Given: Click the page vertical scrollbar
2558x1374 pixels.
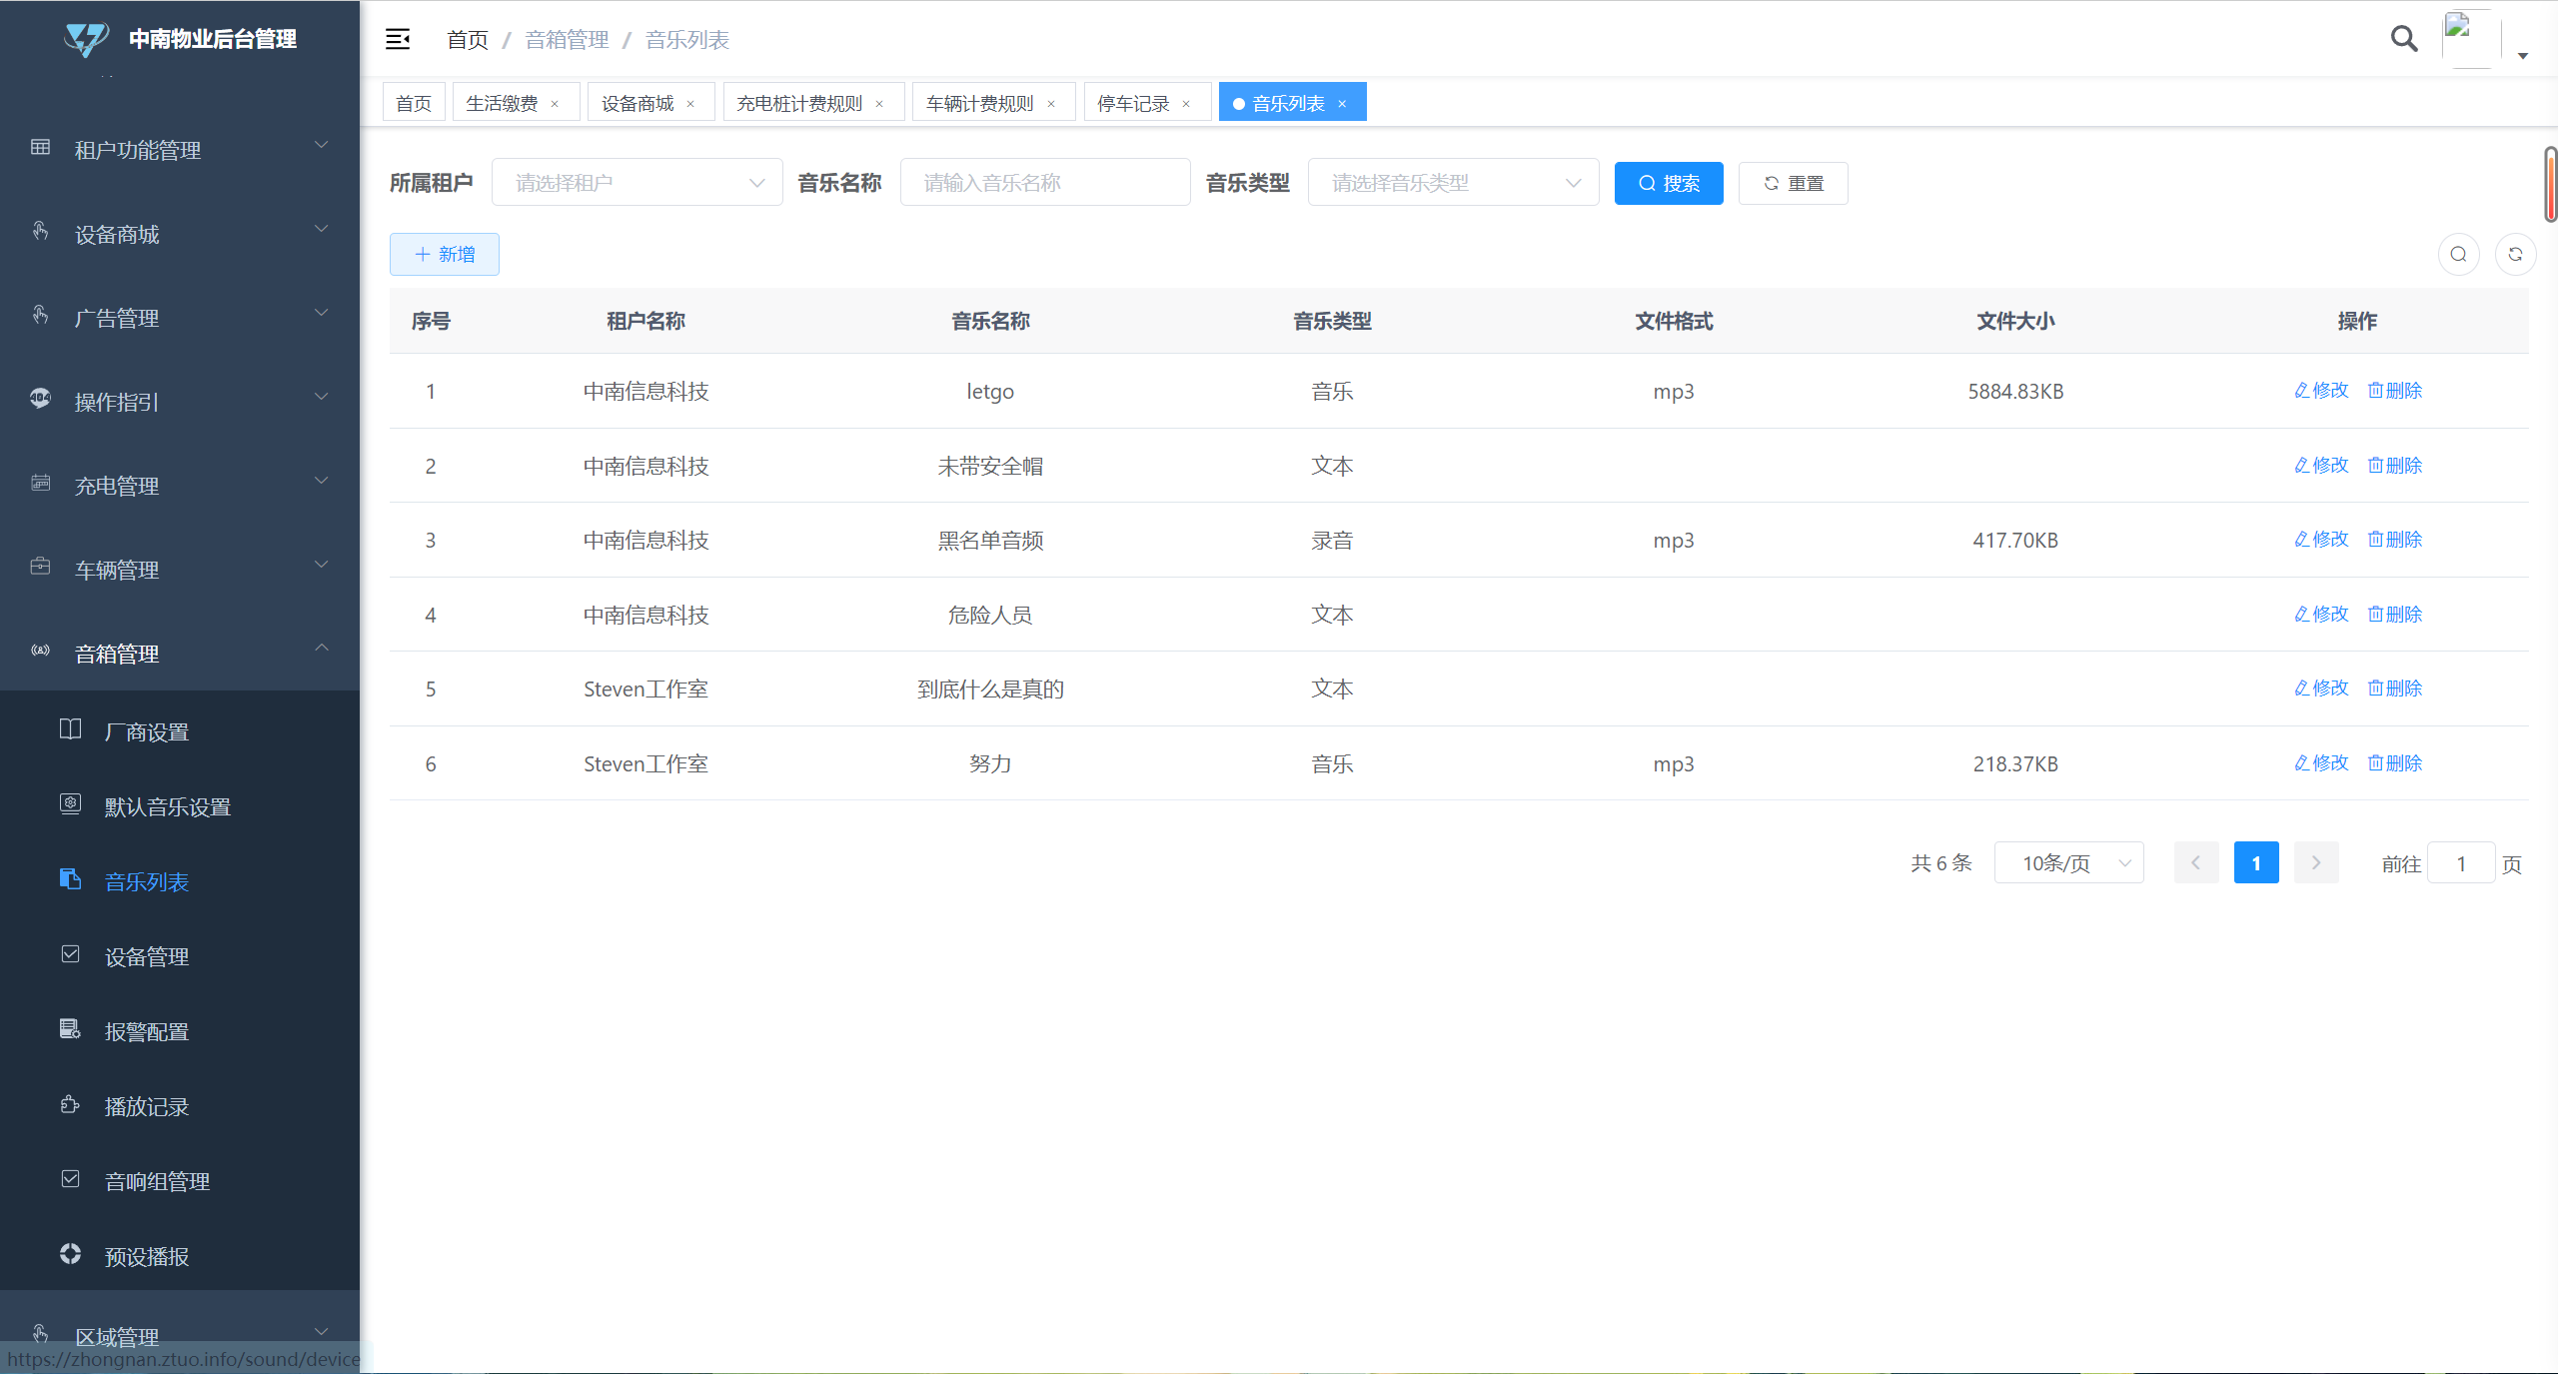Looking at the screenshot, I should point(2550,185).
